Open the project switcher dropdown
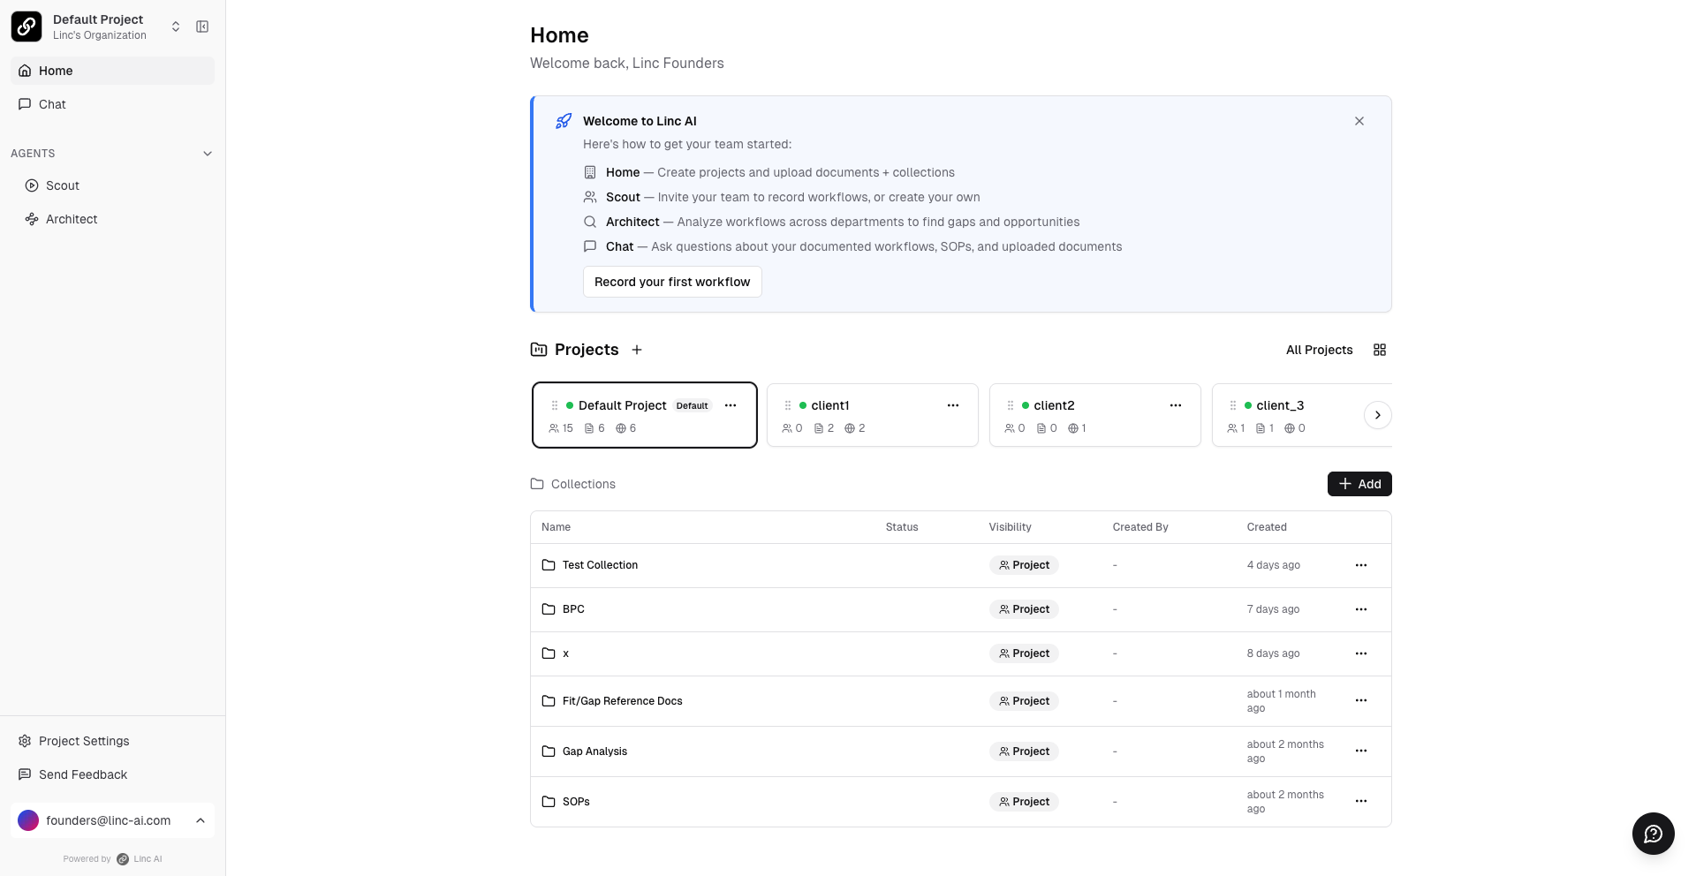Image resolution: width=1696 pixels, height=876 pixels. 176,26
